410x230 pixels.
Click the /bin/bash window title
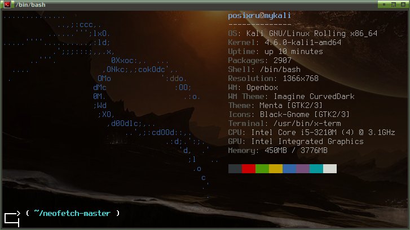tap(30, 4)
